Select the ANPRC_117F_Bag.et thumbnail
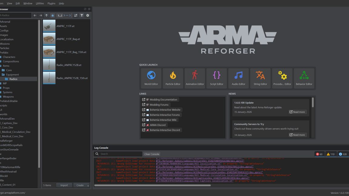Screen dimensions: 349x196 (x=49, y=39)
